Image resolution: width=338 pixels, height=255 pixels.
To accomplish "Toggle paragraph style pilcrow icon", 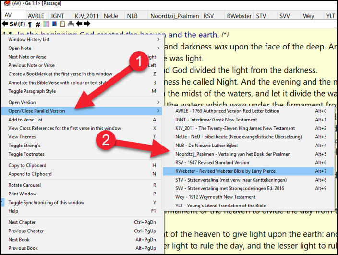I will pos(30,24).
